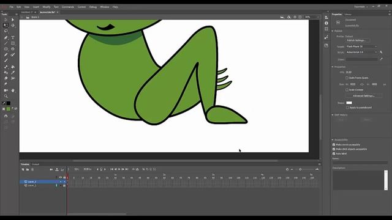Viewport: 392px width, 220px height.
Task: Select the Free Transform tool
Action: click(x=6, y=26)
